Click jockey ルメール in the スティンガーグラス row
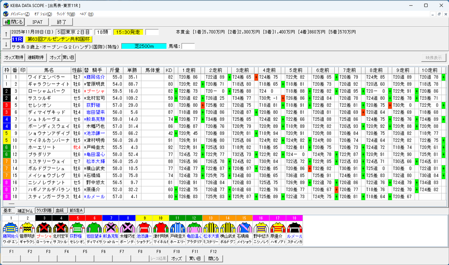 click(95, 197)
